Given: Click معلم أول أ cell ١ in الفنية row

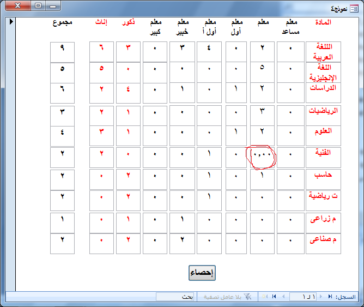Looking at the screenshot, I should tap(209, 158).
